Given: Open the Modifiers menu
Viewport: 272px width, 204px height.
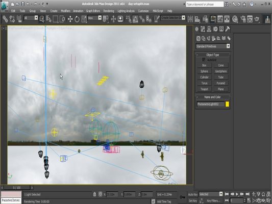Looking at the screenshot, I should (65, 11).
